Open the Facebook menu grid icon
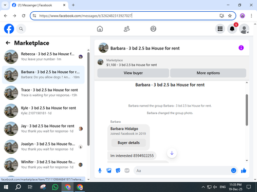The width and height of the screenshot is (257, 192). [x=220, y=29]
